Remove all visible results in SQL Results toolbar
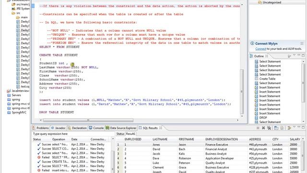307x173 pixels. point(269,128)
